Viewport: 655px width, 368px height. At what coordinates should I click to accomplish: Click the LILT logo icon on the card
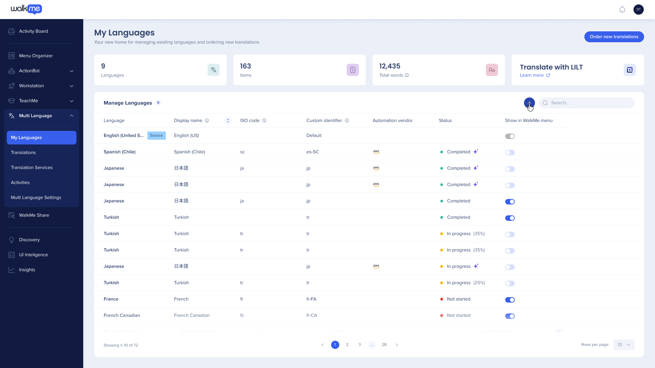click(629, 70)
